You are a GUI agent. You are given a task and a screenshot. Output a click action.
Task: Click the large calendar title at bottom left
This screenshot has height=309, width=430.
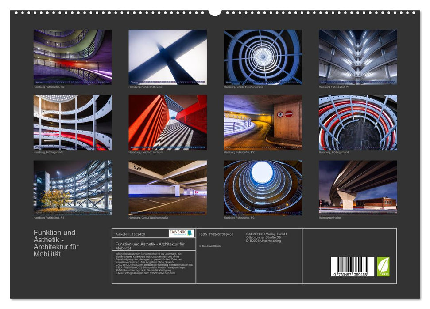pyautogui.click(x=56, y=243)
